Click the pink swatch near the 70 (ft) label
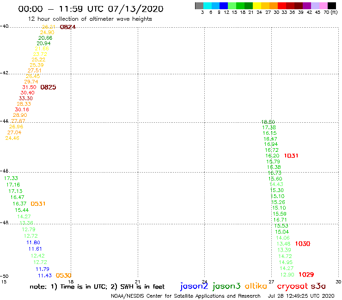 pos(324,6)
